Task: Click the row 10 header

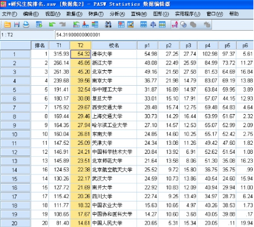Action: click(15, 134)
